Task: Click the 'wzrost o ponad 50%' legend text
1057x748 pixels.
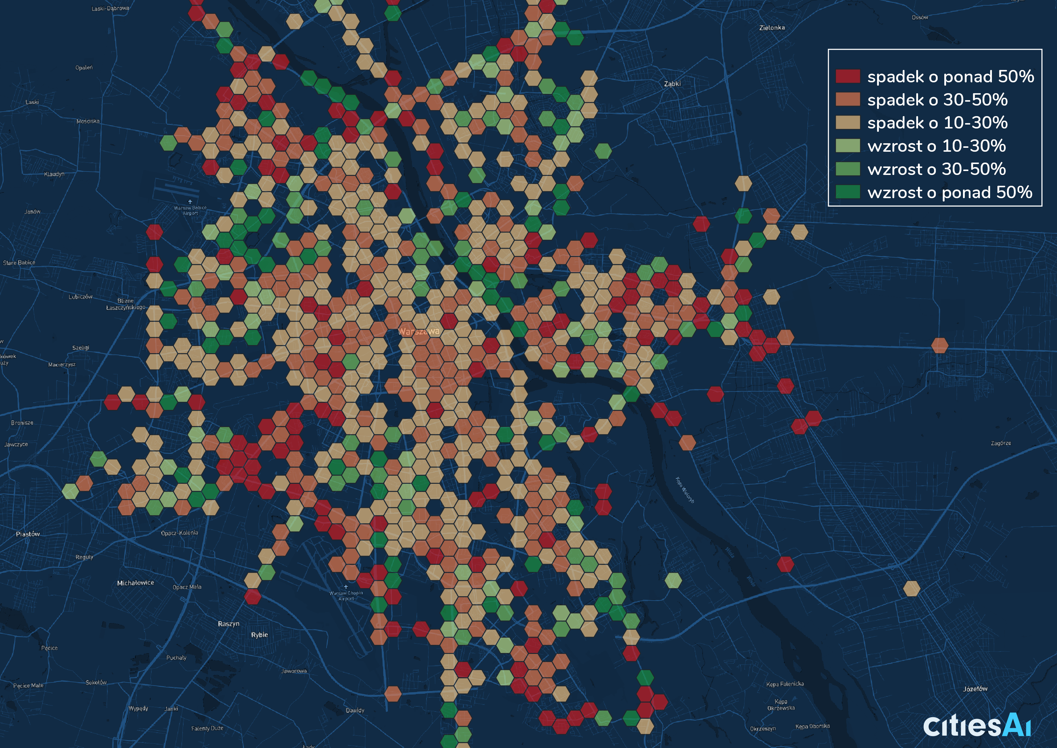Action: coord(949,192)
